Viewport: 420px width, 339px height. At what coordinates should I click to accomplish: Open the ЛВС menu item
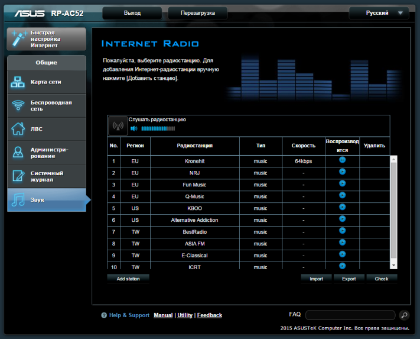pos(47,129)
